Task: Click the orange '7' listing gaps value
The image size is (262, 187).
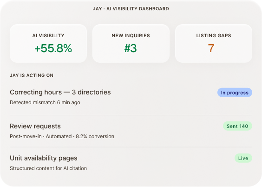Action: (x=211, y=48)
